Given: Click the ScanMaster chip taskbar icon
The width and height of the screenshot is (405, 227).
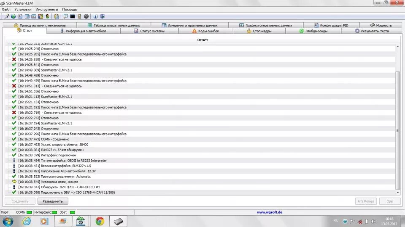Looking at the screenshot, I should point(118,221).
